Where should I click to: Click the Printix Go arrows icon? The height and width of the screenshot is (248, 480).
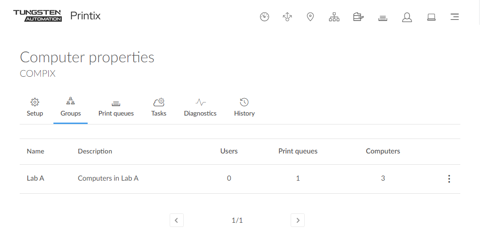point(287,17)
